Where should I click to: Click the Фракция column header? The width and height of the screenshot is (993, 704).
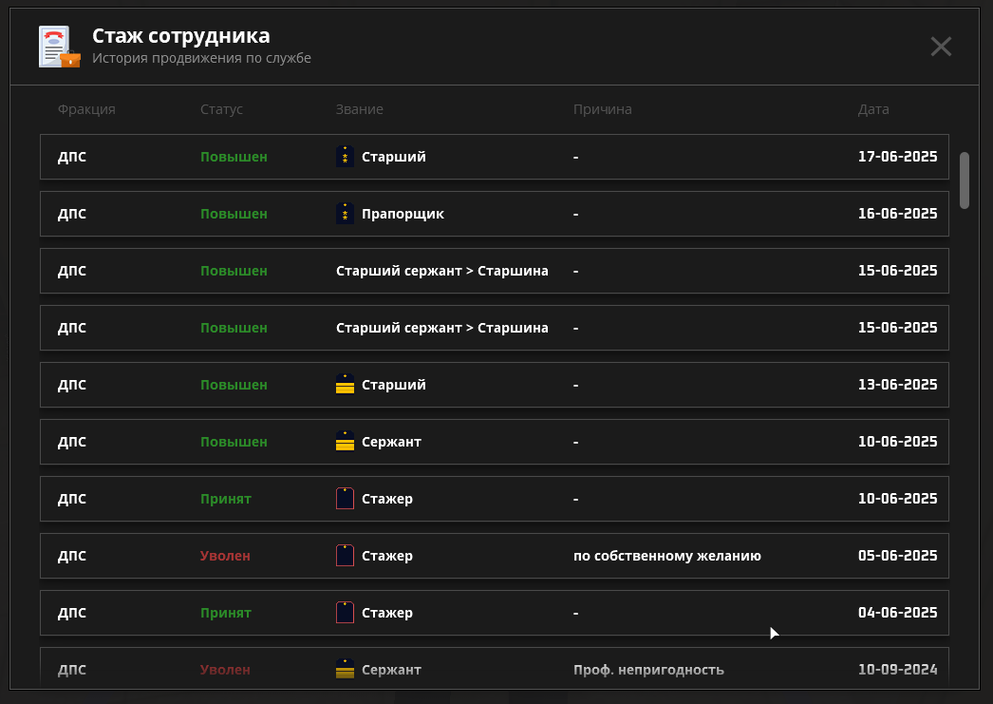pos(86,109)
